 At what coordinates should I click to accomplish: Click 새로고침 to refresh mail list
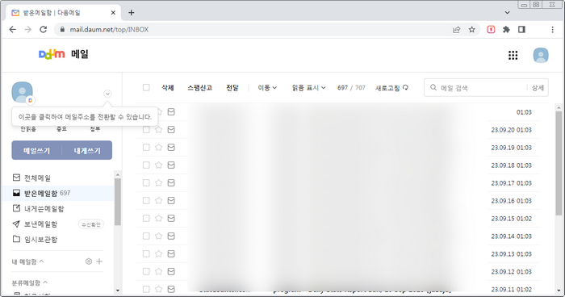click(x=391, y=88)
